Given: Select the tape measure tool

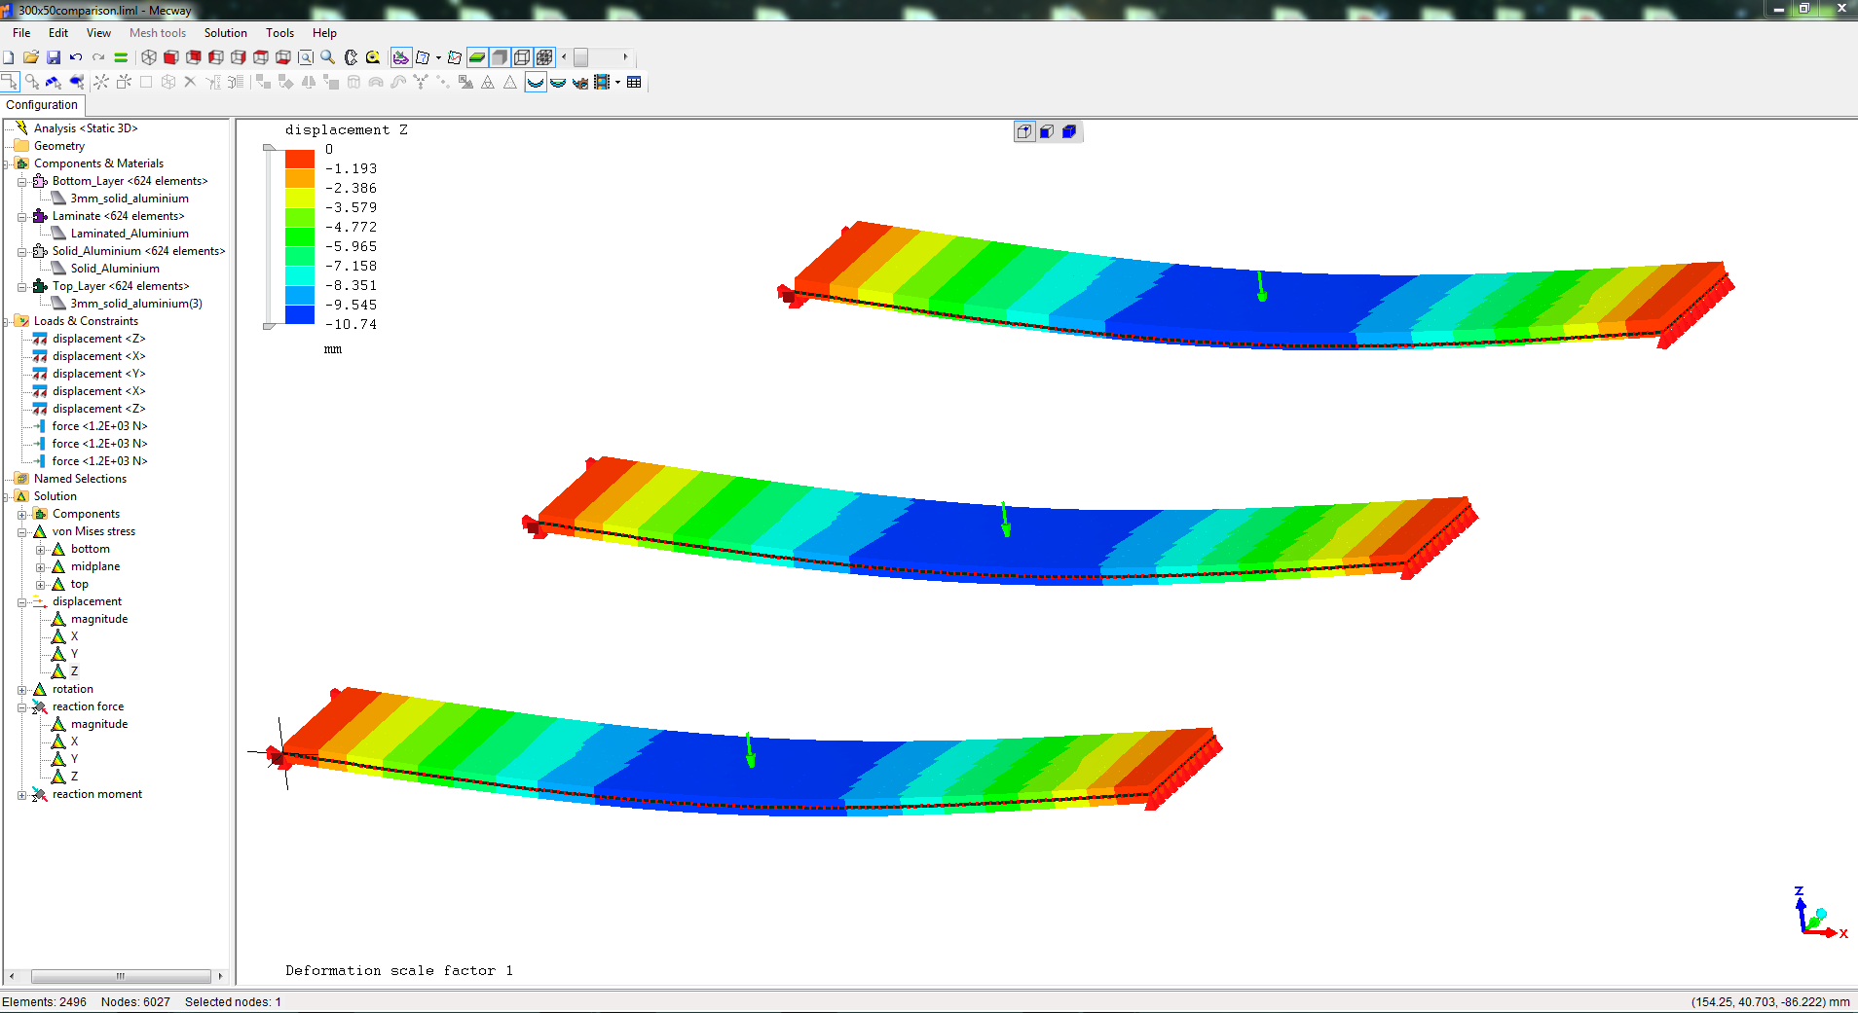Looking at the screenshot, I should coord(373,57).
